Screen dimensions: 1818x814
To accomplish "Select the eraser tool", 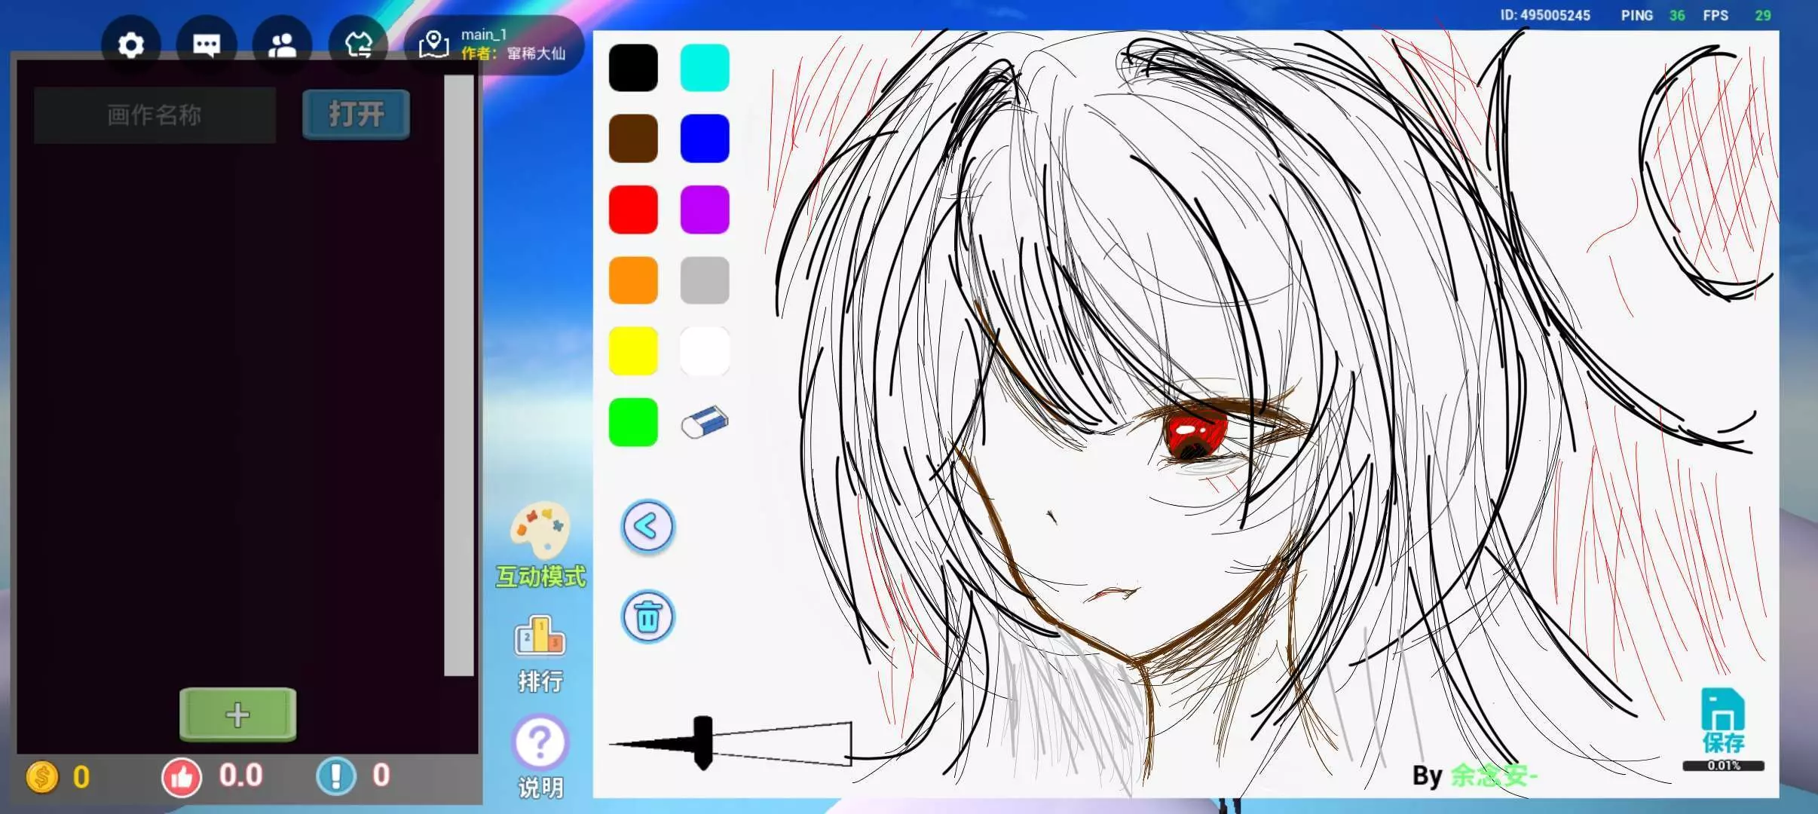I will [704, 422].
